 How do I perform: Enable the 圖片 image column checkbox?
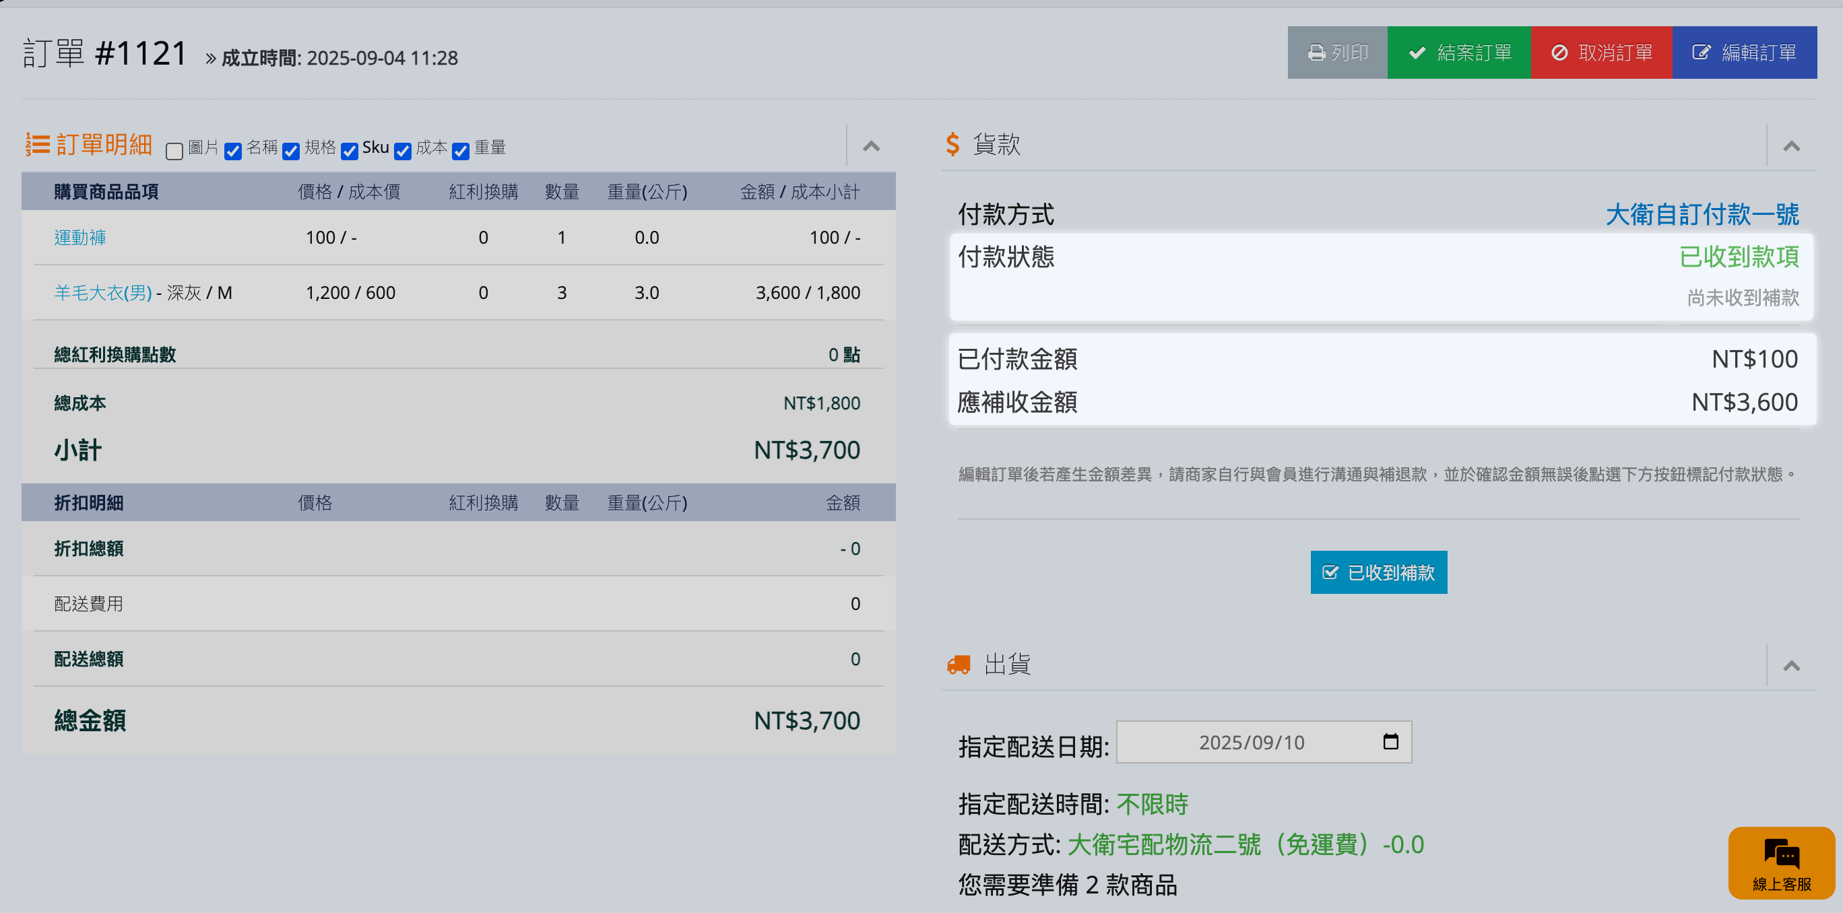pyautogui.click(x=174, y=151)
